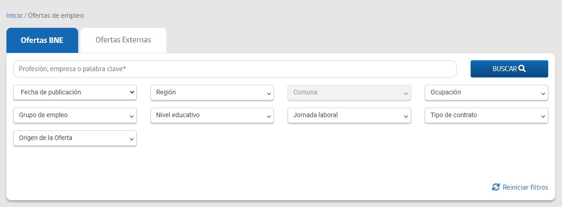Open the Ocupación dropdown
The height and width of the screenshot is (207, 562).
pyautogui.click(x=486, y=93)
